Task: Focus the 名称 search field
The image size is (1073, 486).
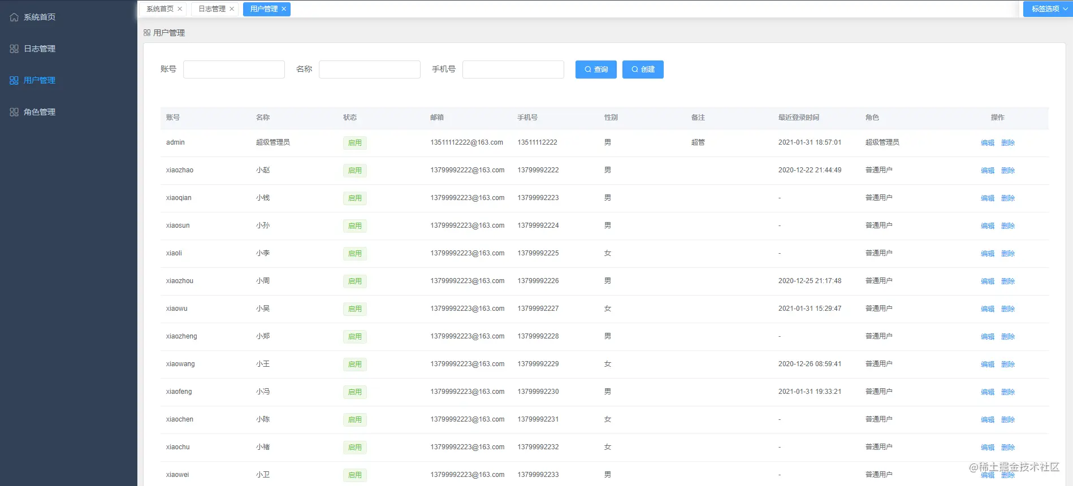Action: (x=370, y=70)
